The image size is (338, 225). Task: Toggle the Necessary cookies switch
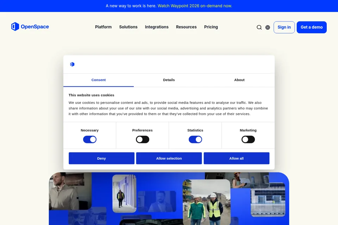(x=90, y=140)
